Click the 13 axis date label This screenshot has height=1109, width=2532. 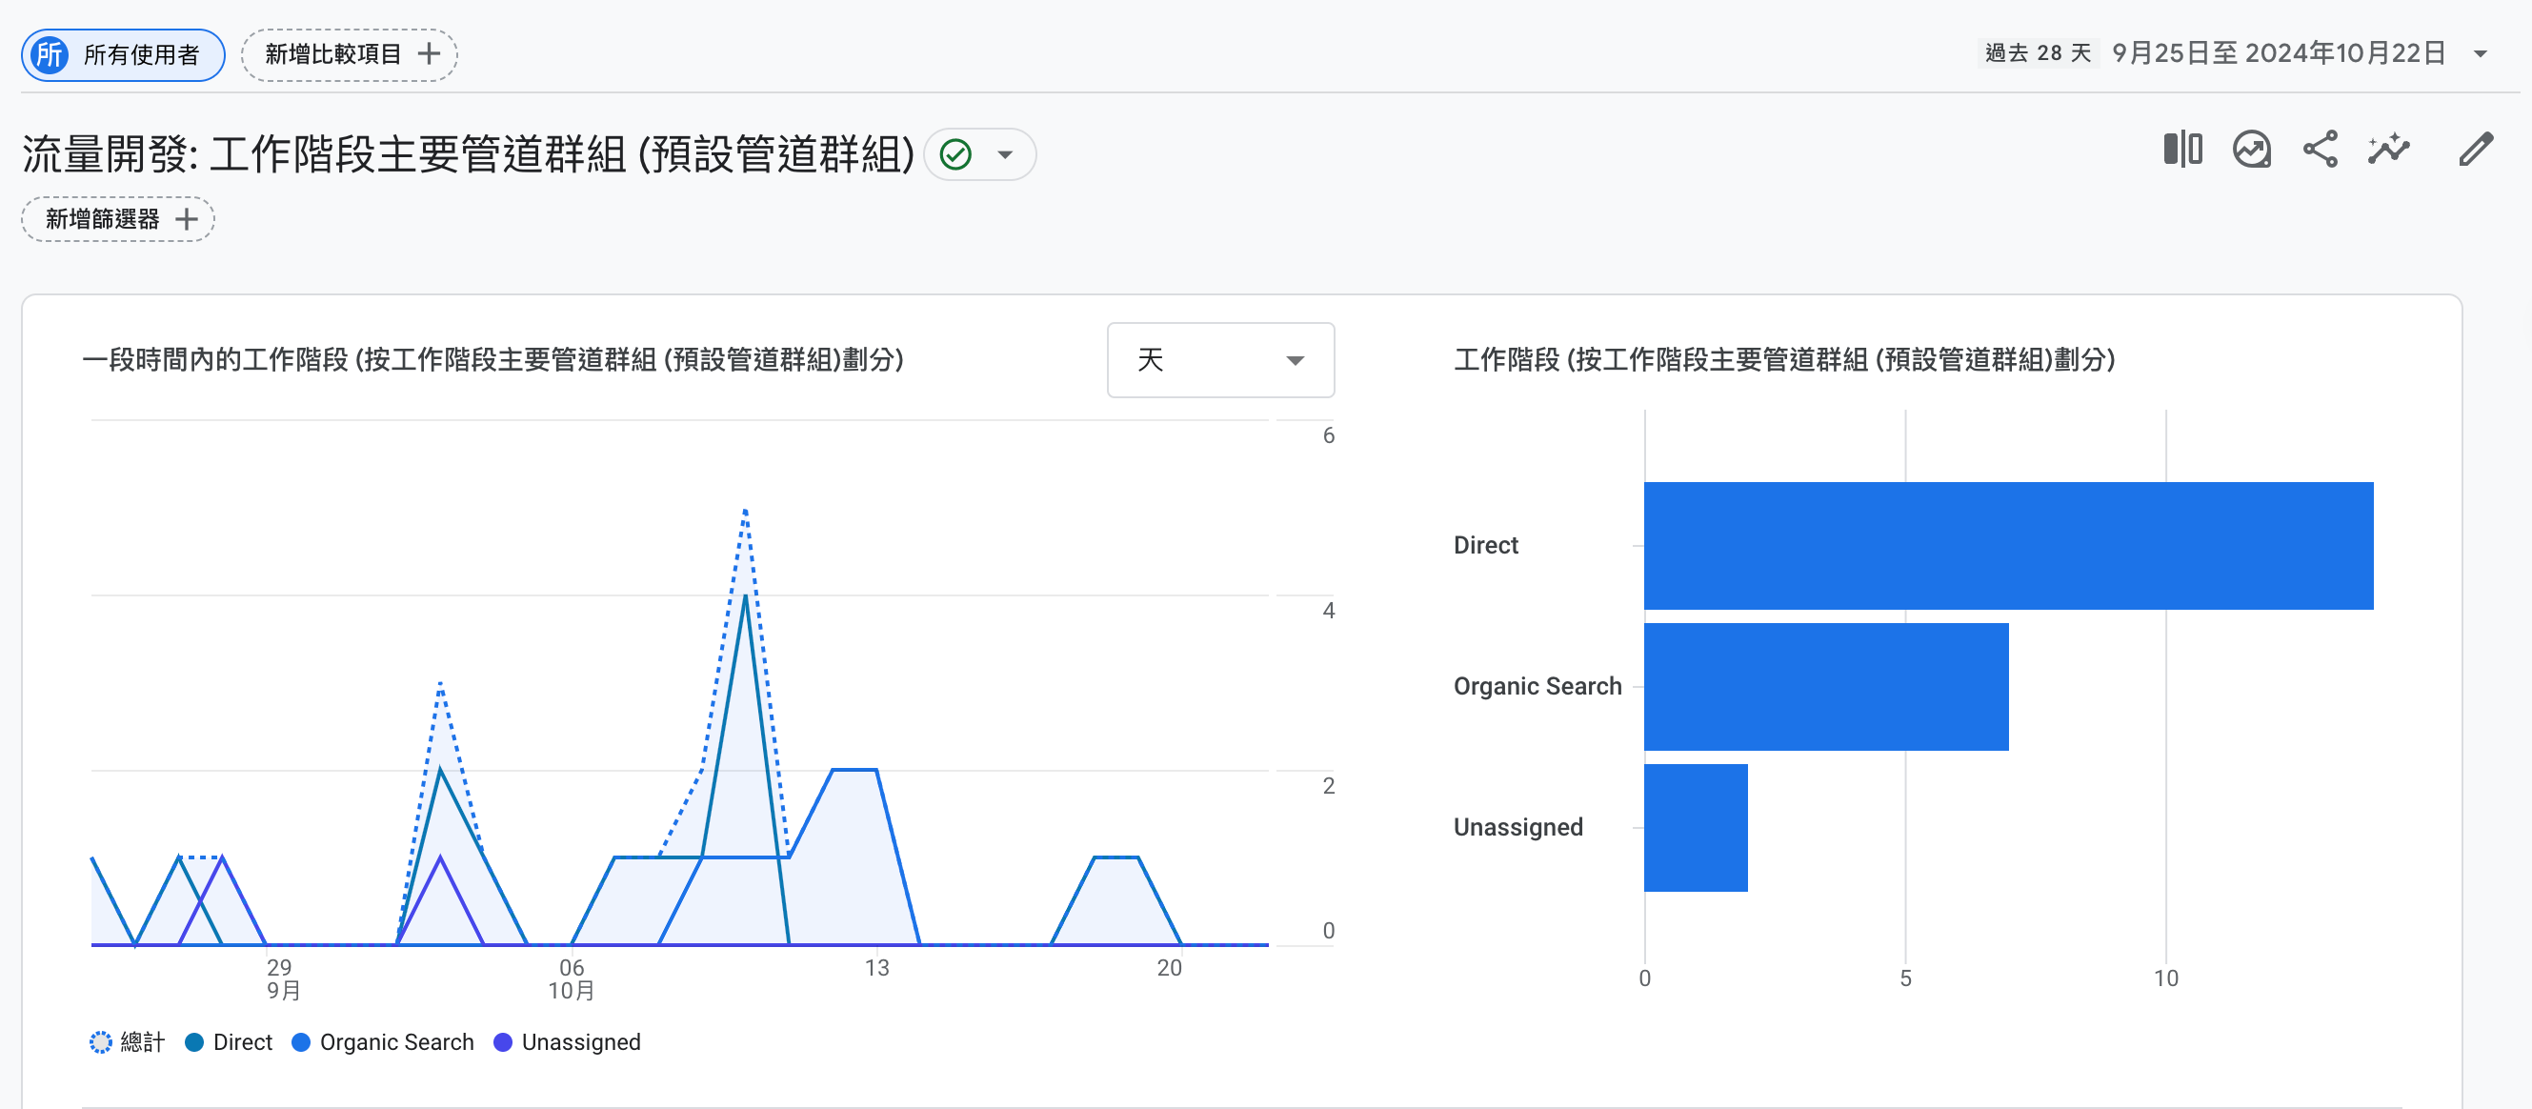coord(876,968)
